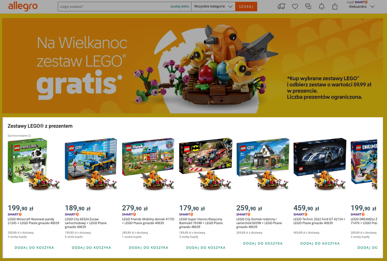Click the Wielkanoc LEGO gratis banner
Viewport: 387px width, 261px height.
(x=193, y=65)
